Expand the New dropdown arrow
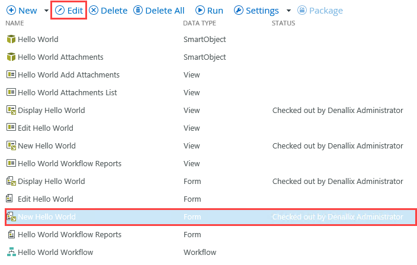This screenshot has height=265, width=417. click(x=46, y=11)
